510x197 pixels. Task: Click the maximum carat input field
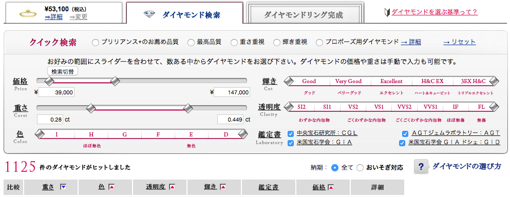[231, 120]
